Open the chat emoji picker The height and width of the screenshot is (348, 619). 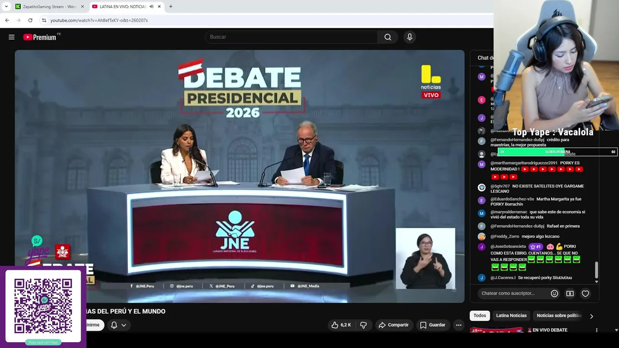coord(555,293)
